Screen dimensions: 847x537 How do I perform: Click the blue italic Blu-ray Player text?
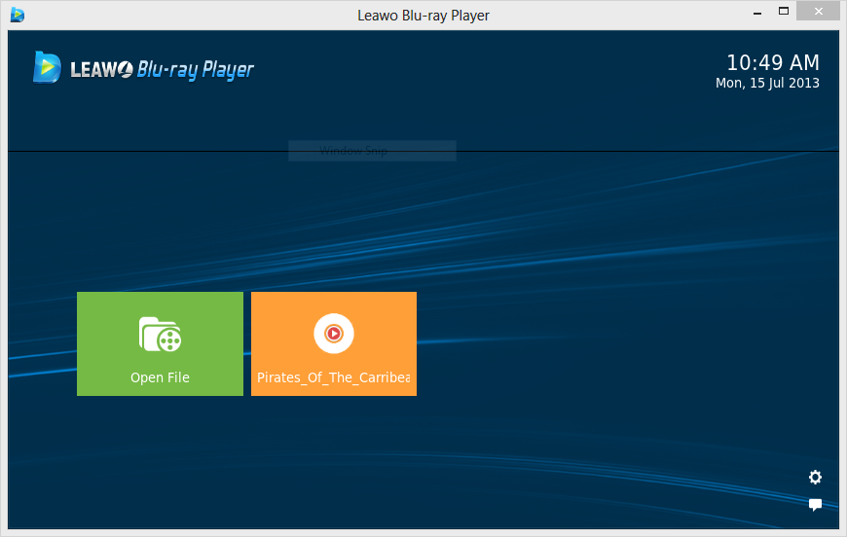click(196, 70)
